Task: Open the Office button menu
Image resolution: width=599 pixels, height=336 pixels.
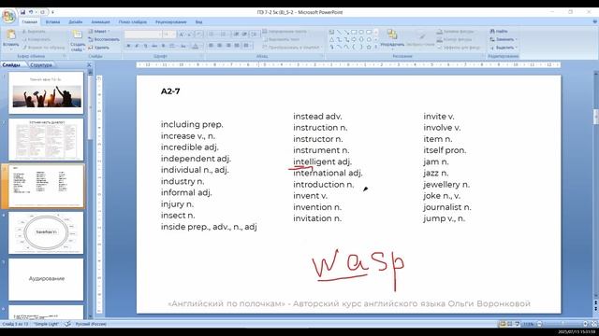Action: tap(8, 17)
